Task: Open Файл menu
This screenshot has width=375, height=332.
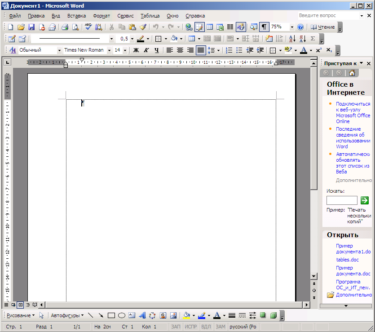Action: click(x=15, y=16)
